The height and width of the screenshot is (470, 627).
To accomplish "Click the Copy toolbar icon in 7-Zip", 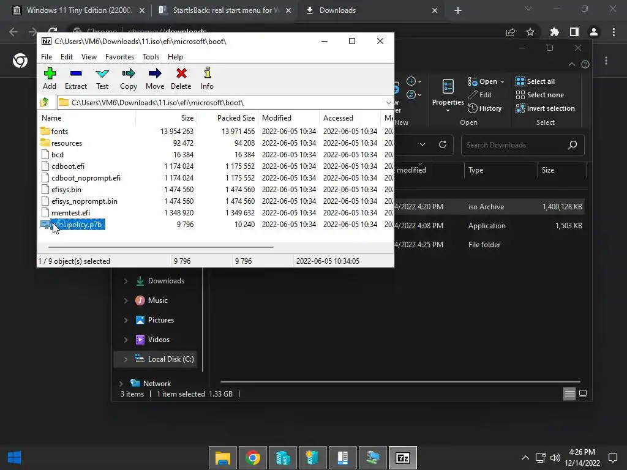I will (x=129, y=79).
